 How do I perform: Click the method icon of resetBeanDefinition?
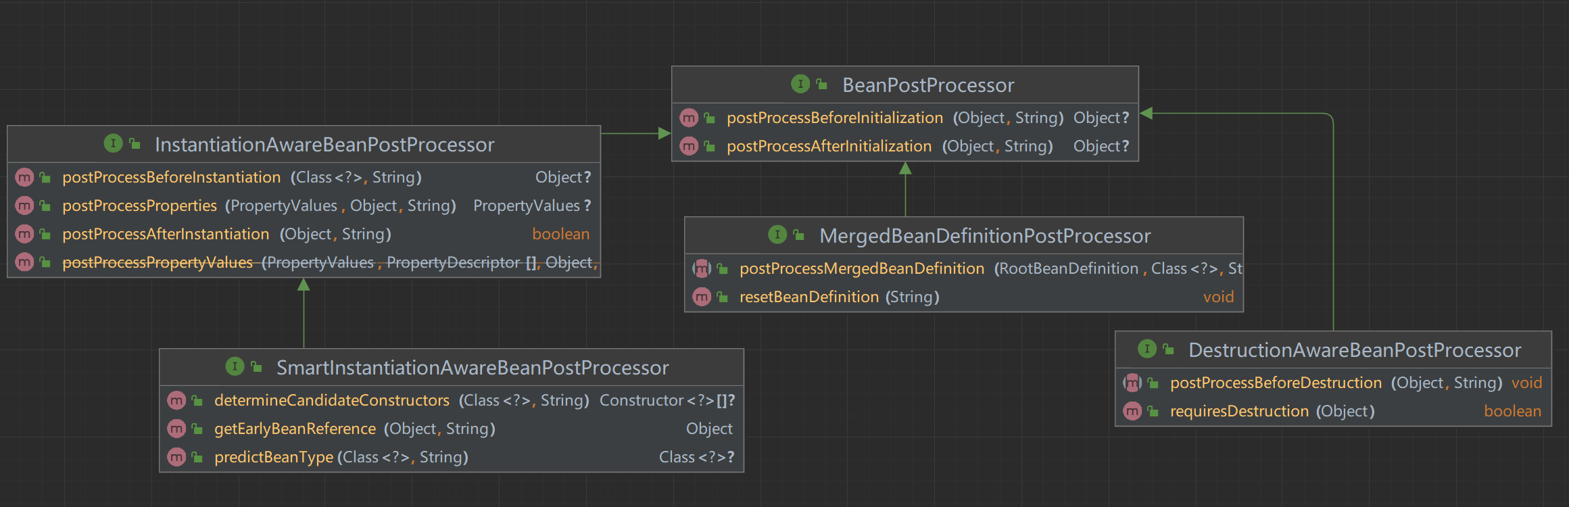(x=702, y=297)
